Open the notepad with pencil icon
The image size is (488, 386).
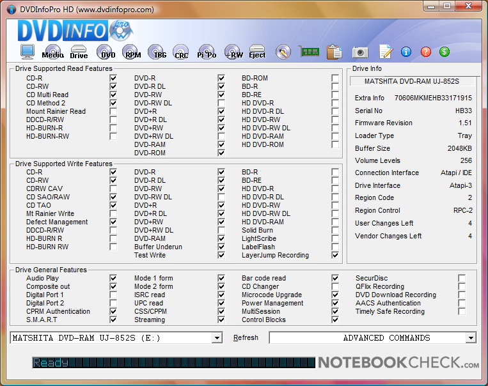[386, 52]
